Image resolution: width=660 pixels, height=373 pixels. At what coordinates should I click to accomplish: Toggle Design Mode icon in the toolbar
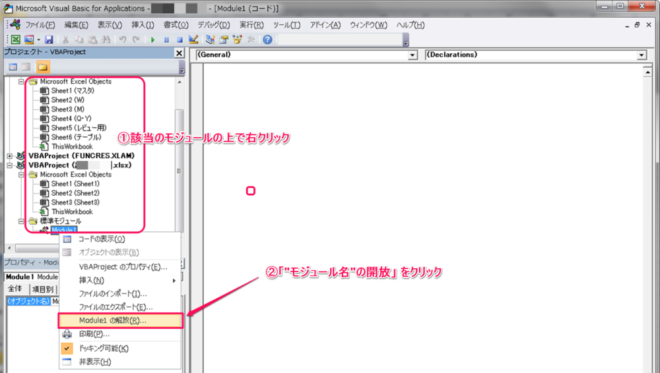tap(193, 40)
